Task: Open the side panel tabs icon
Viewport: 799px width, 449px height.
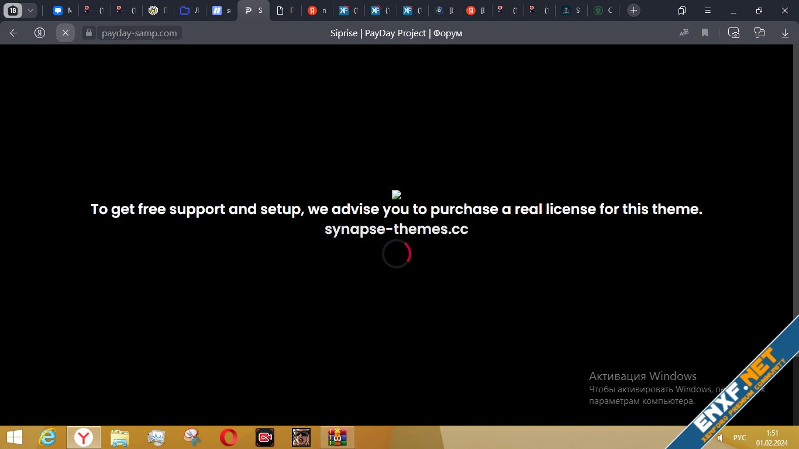Action: (x=682, y=11)
